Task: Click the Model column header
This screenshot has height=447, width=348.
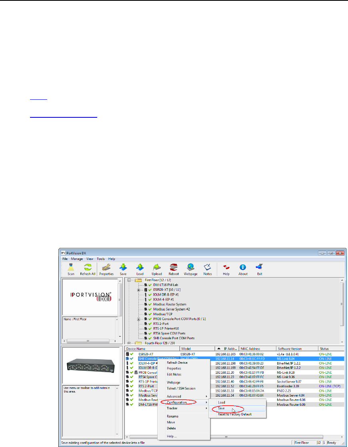Action: tap(197, 348)
